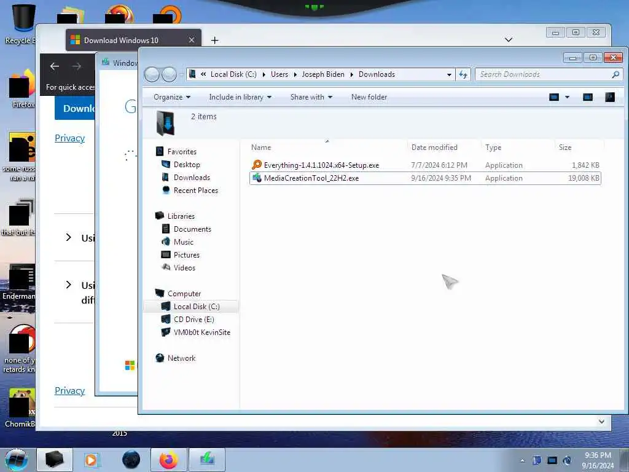
Task: Click the lower Privacy link on the webpage
Action: (70, 390)
